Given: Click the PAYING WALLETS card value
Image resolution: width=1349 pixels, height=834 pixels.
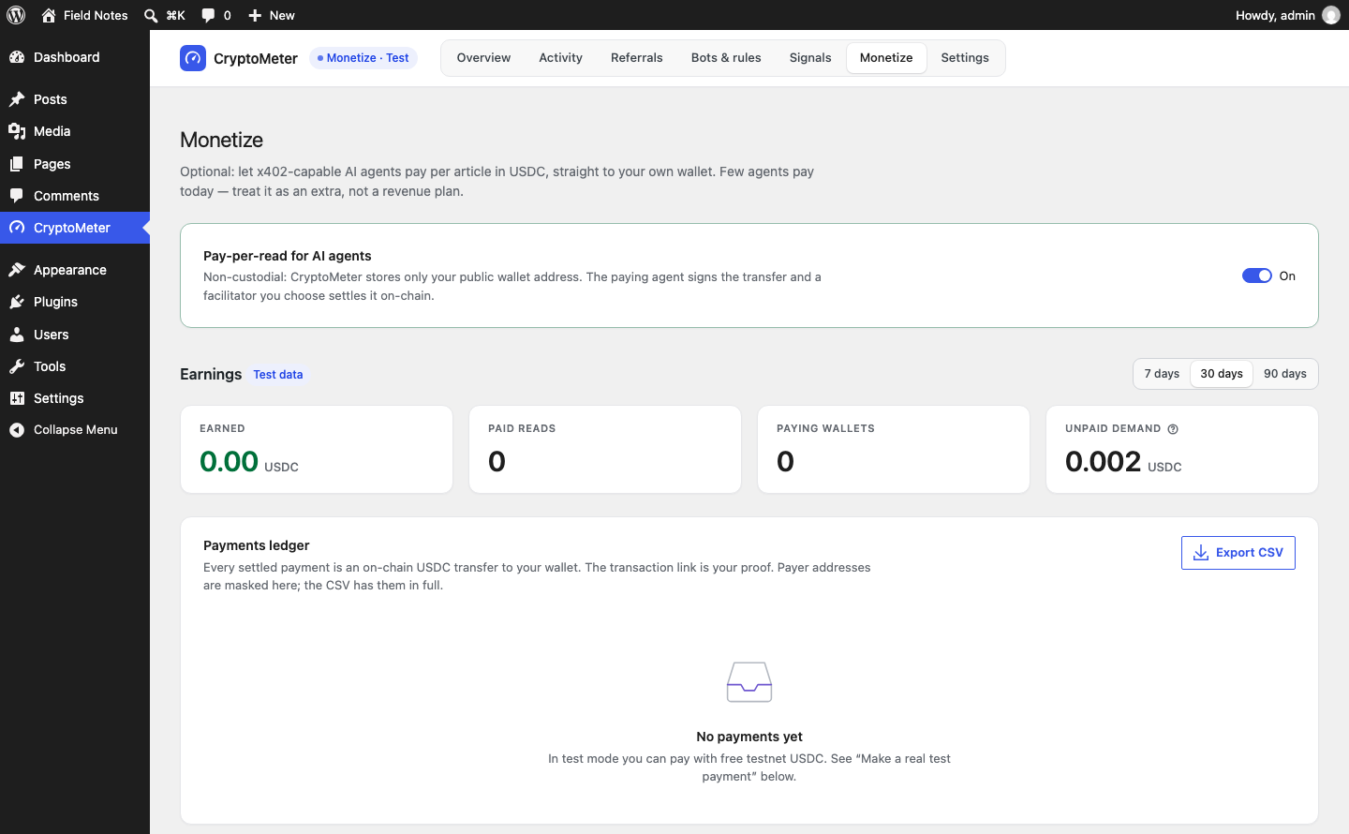Looking at the screenshot, I should pos(786,461).
